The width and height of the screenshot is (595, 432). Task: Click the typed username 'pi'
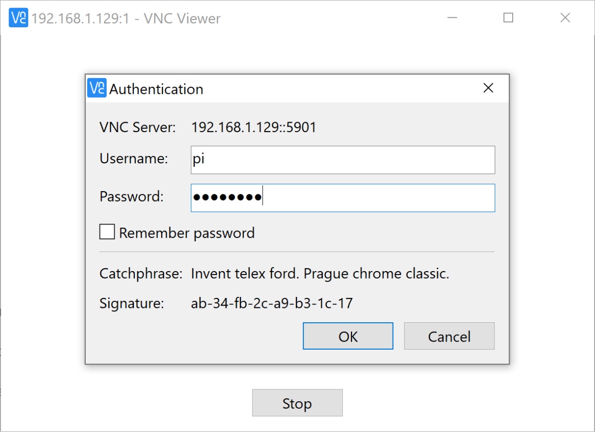[x=197, y=159]
